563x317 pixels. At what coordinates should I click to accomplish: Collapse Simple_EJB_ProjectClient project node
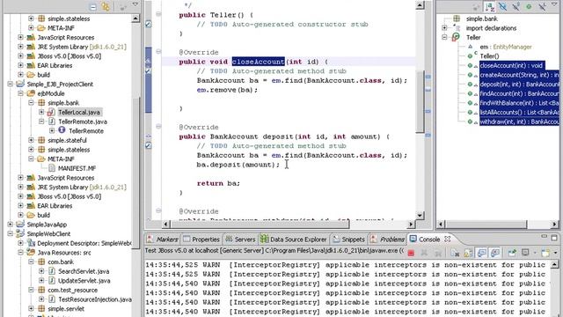(10, 84)
